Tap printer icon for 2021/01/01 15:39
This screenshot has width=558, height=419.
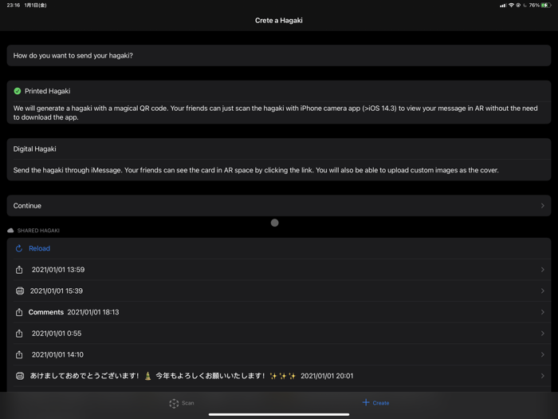coord(20,291)
